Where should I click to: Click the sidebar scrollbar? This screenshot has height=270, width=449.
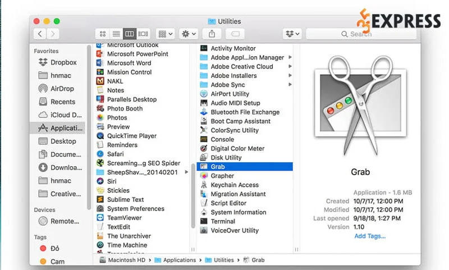(x=89, y=127)
